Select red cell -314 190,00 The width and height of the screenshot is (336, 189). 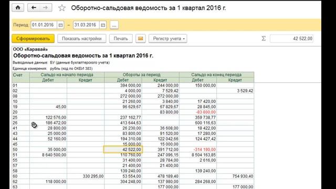click(198, 150)
